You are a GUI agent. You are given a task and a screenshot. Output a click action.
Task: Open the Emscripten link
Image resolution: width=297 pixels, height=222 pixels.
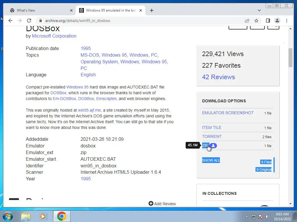(x=106, y=99)
